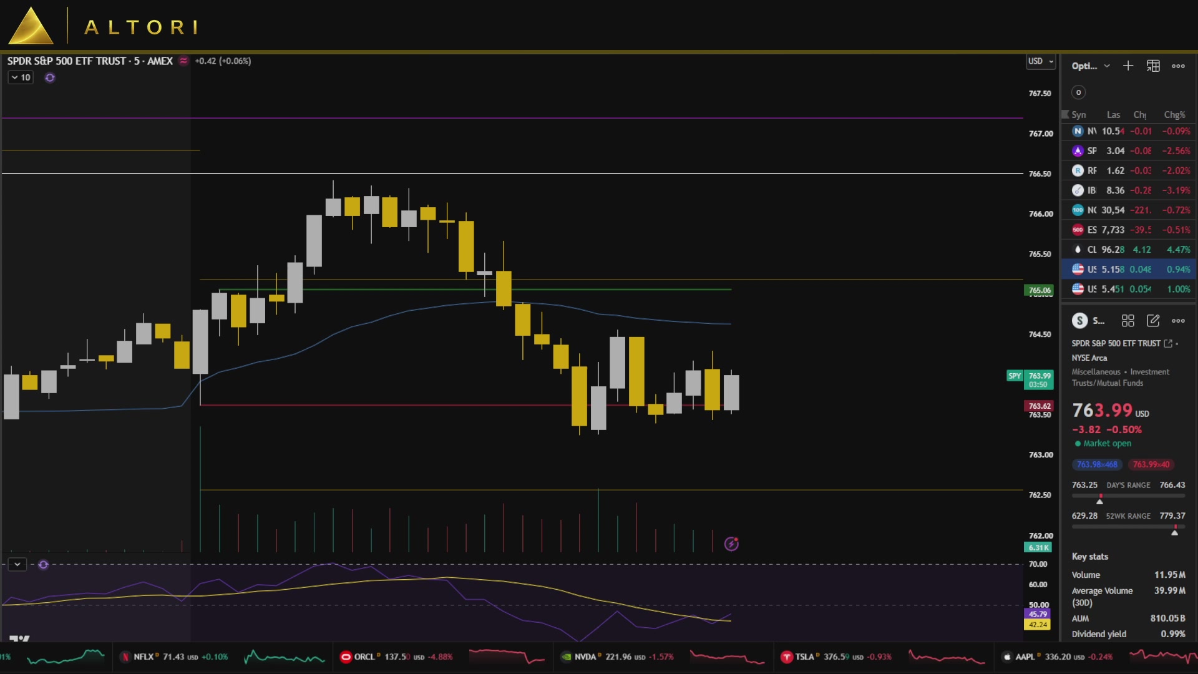
Task: Sort watchlist by the Chg column header
Action: click(1140, 115)
